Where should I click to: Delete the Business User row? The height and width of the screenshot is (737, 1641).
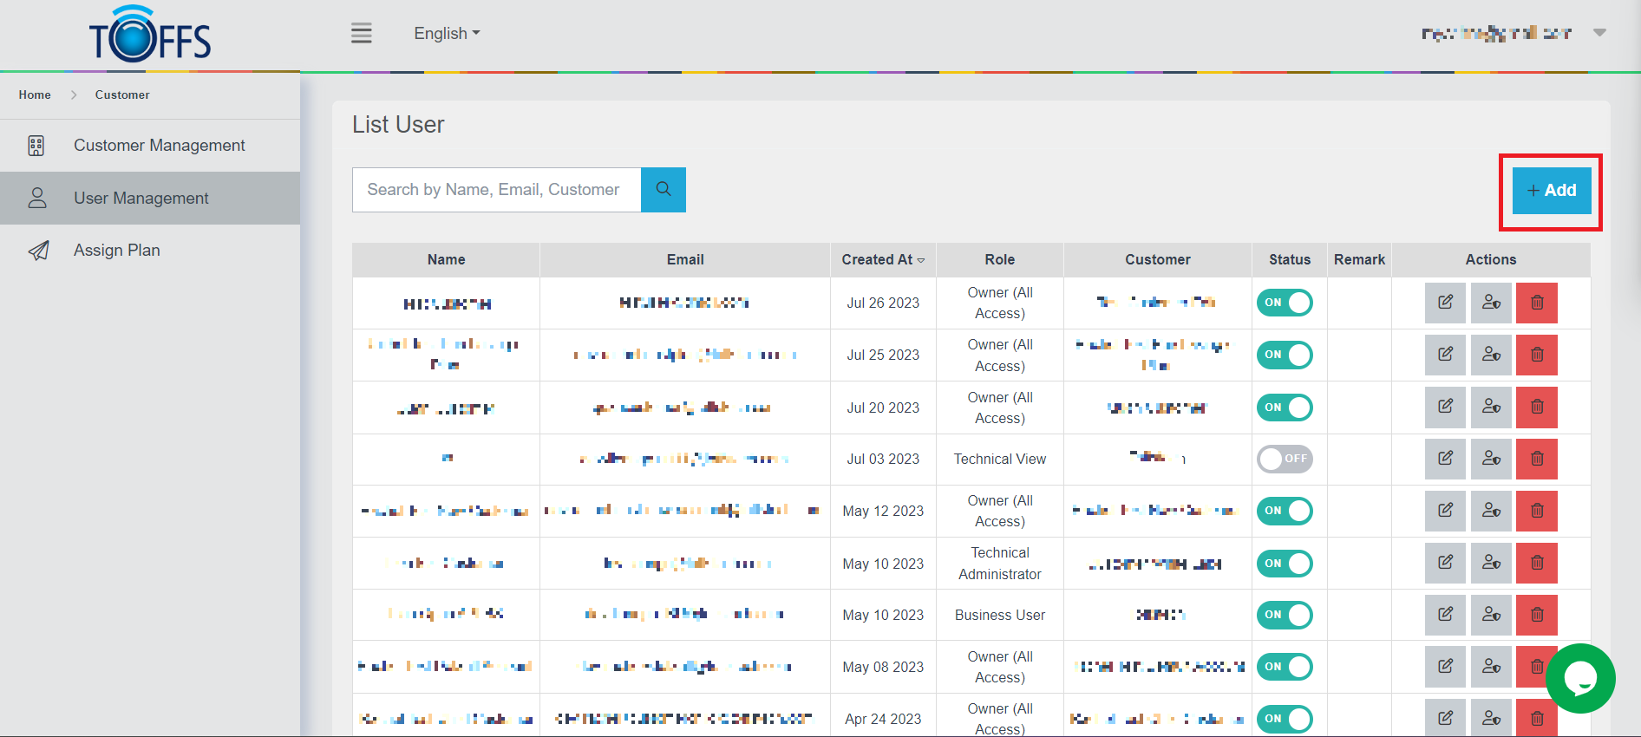pos(1536,615)
